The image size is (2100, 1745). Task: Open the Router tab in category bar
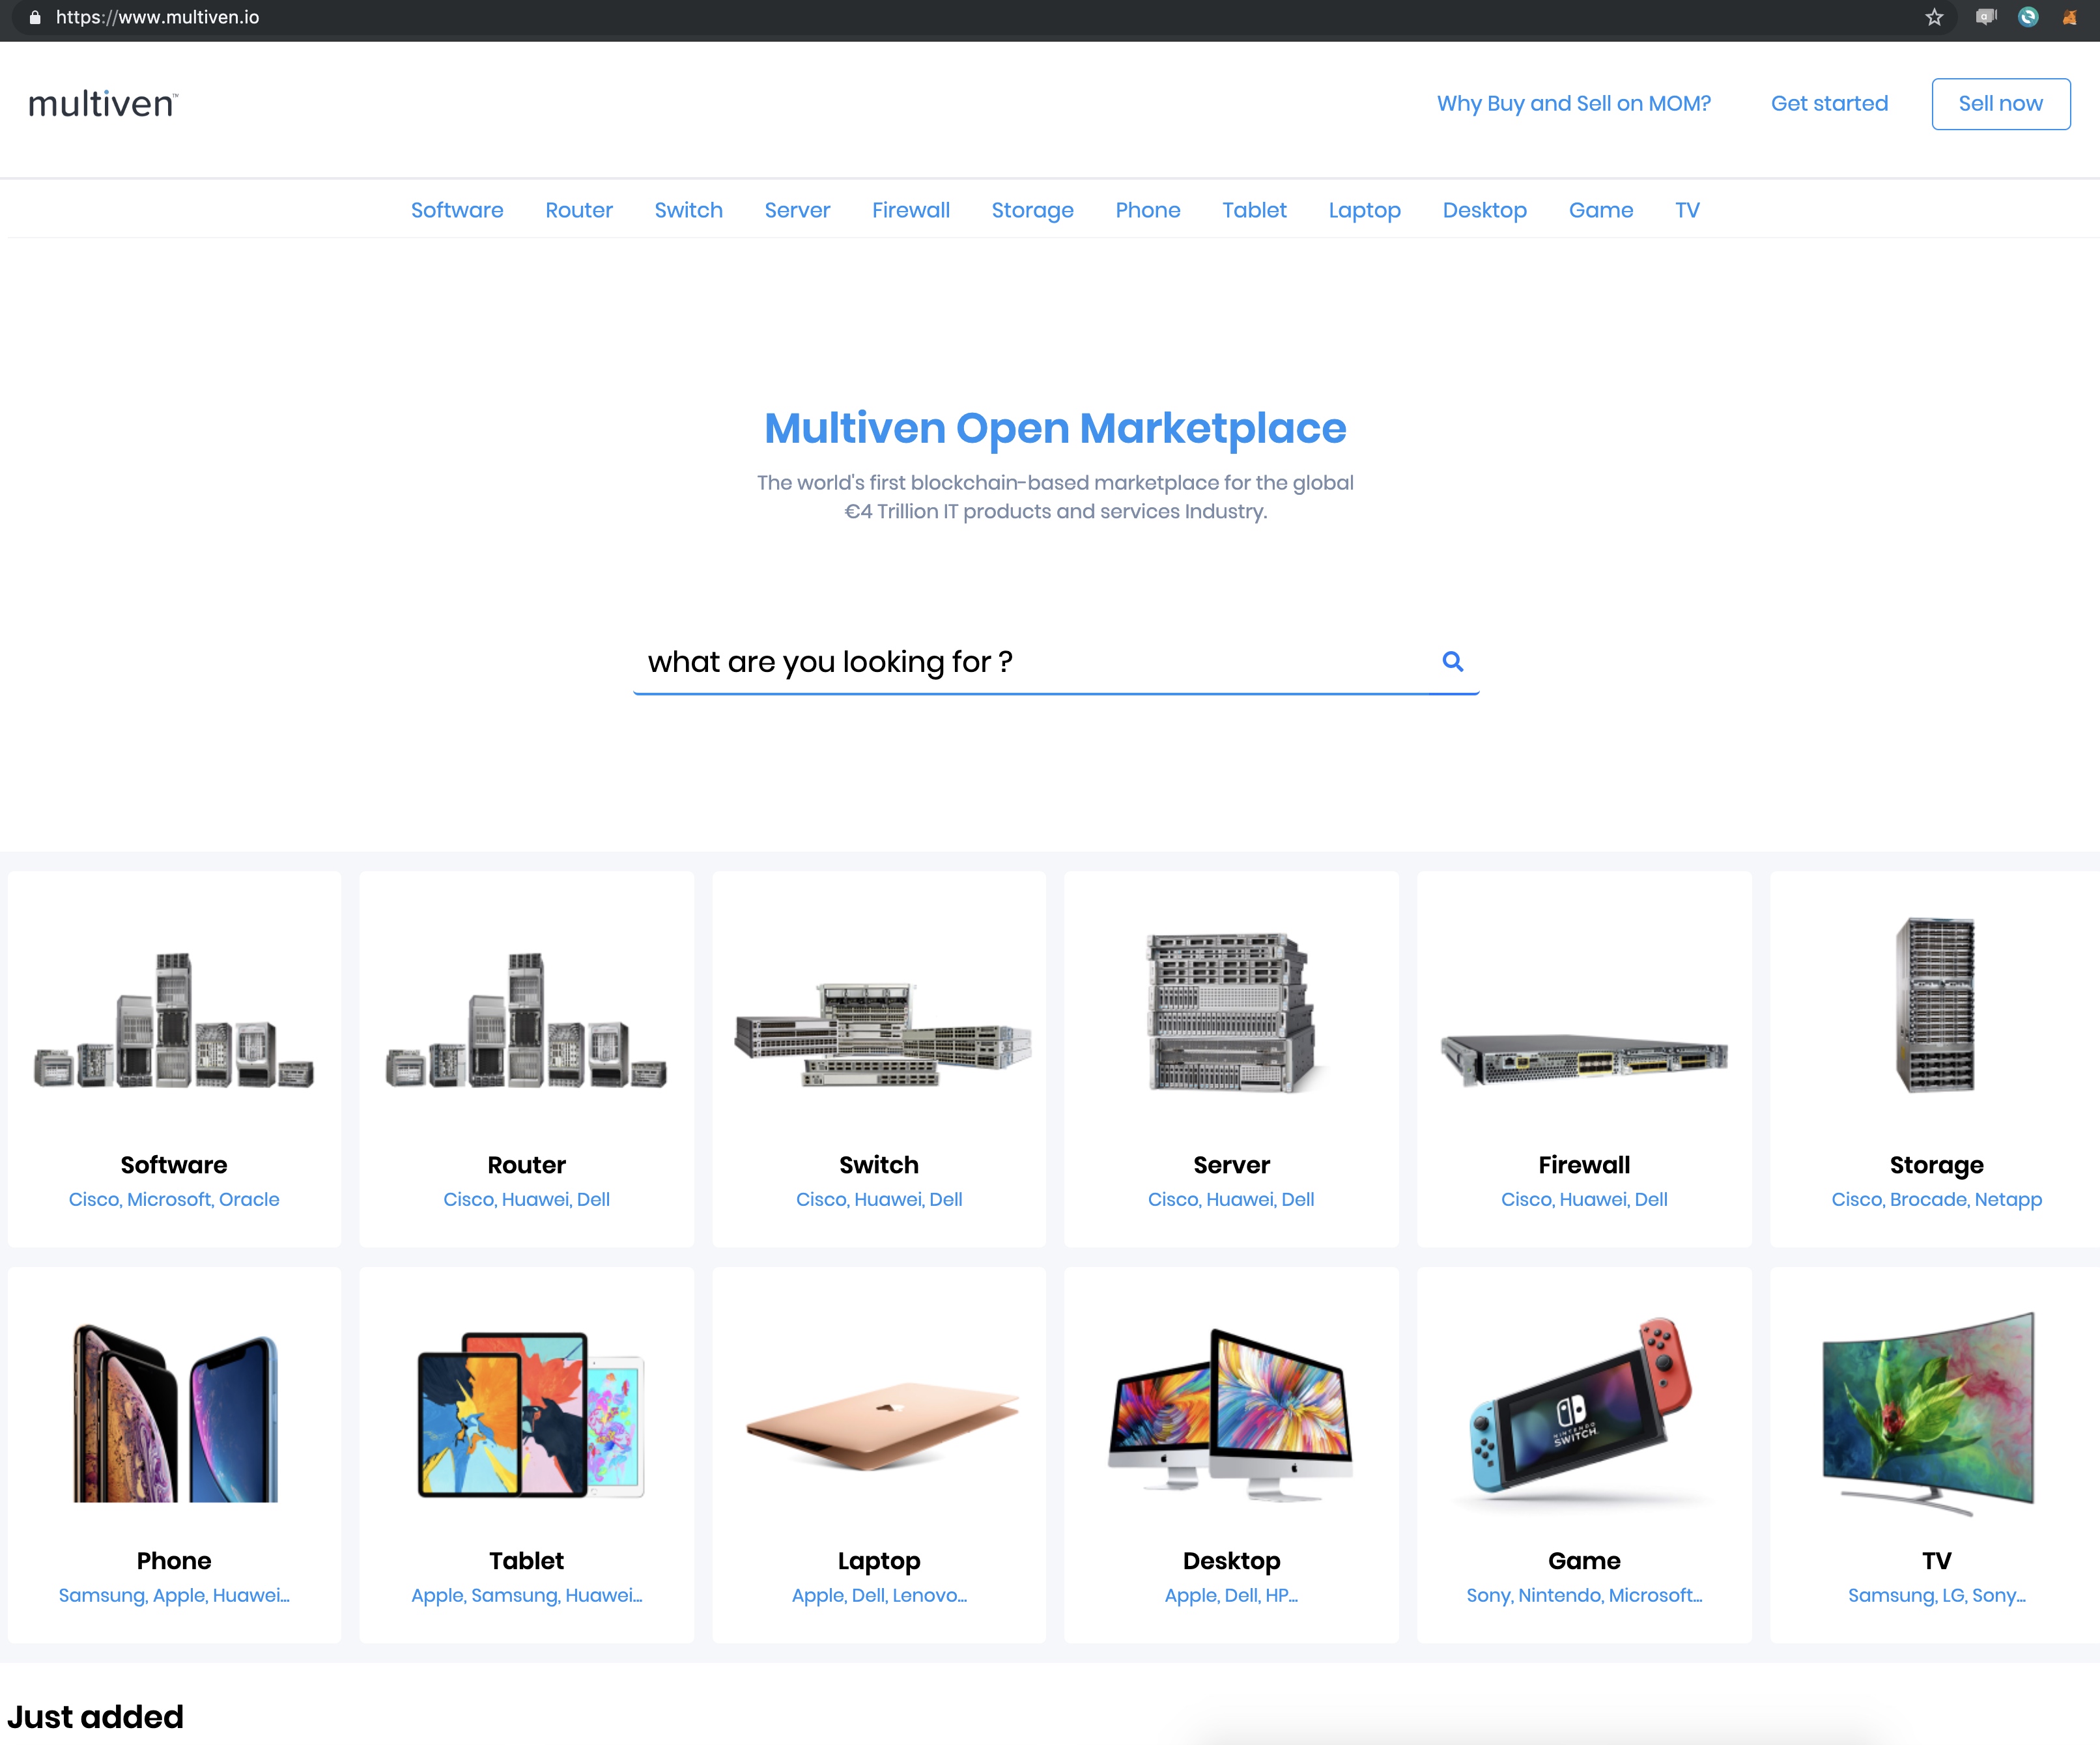tap(579, 210)
